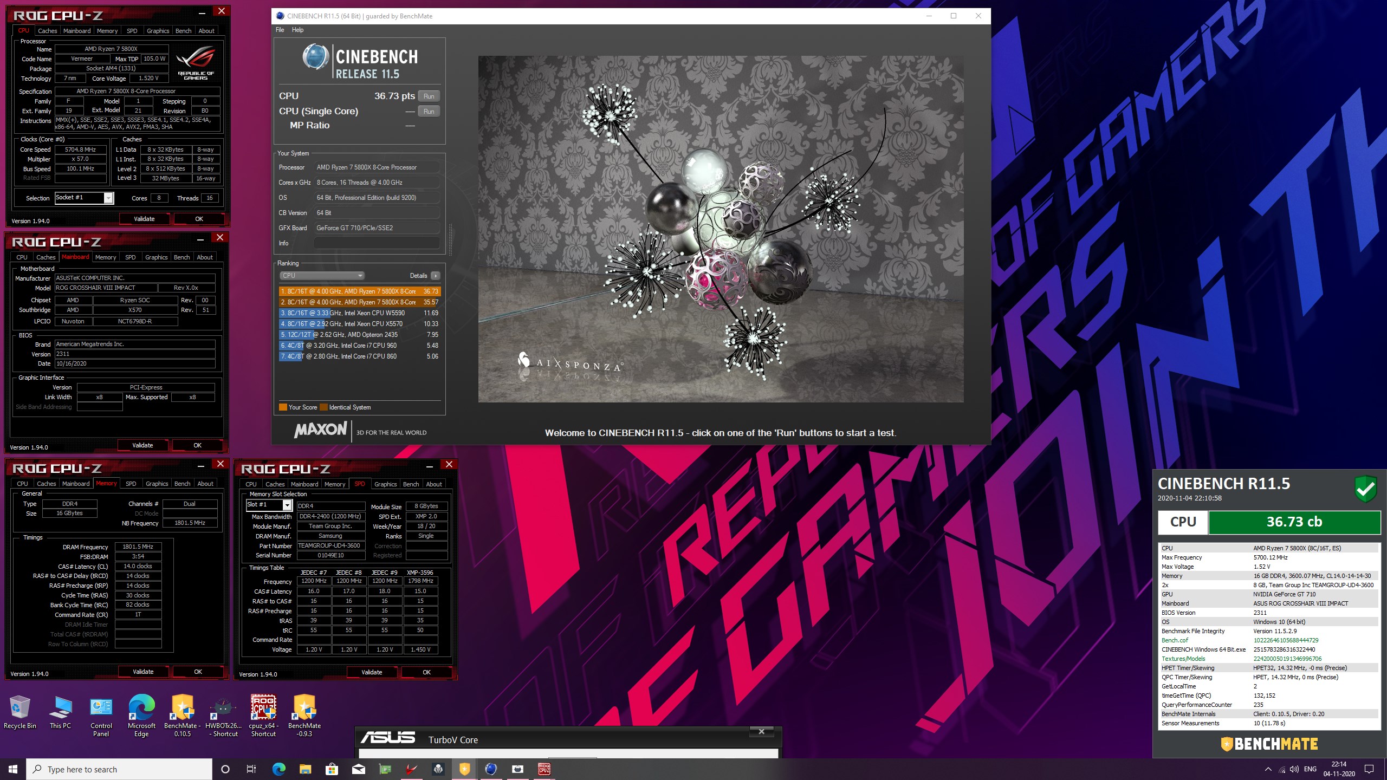Open the HWBOTx26 desktop shortcut
The image size is (1387, 780).
[x=223, y=716]
